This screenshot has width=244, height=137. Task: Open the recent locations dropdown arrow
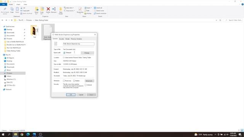9,20
